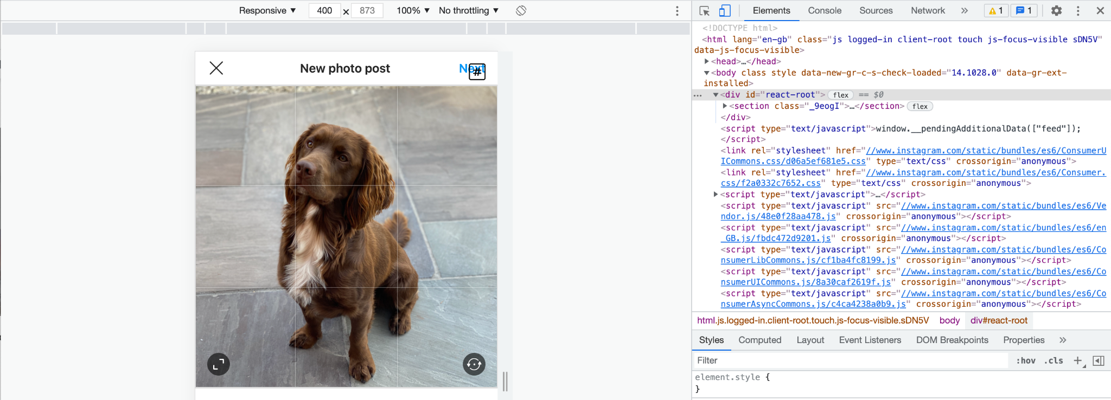
Task: Switch to the Event Listeners tab
Action: pyautogui.click(x=870, y=340)
